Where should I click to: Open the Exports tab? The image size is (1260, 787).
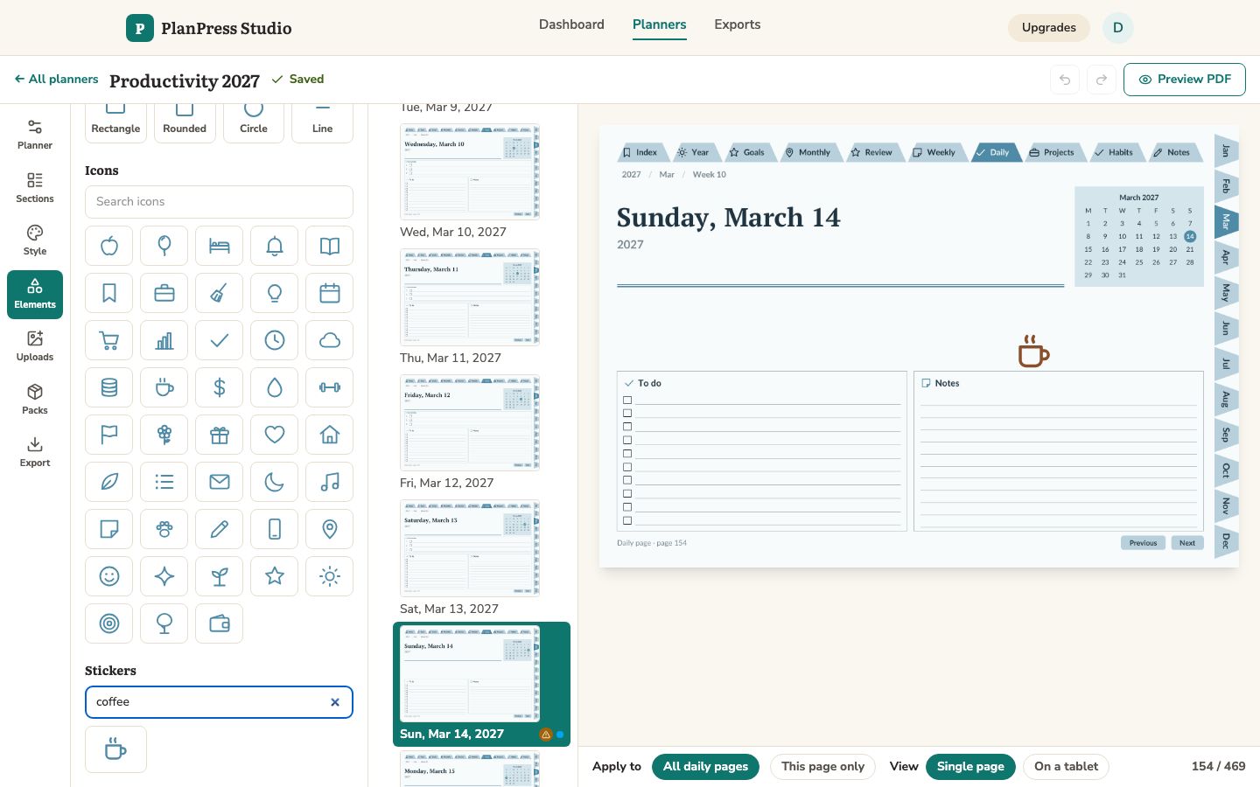[738, 24]
